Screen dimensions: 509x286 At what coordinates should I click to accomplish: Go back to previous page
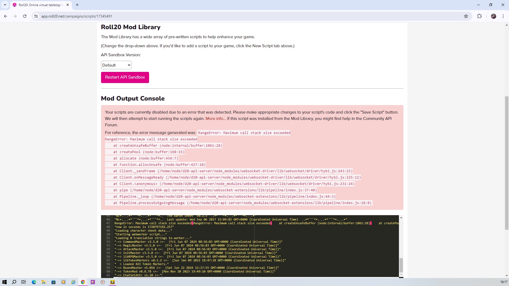[6, 16]
